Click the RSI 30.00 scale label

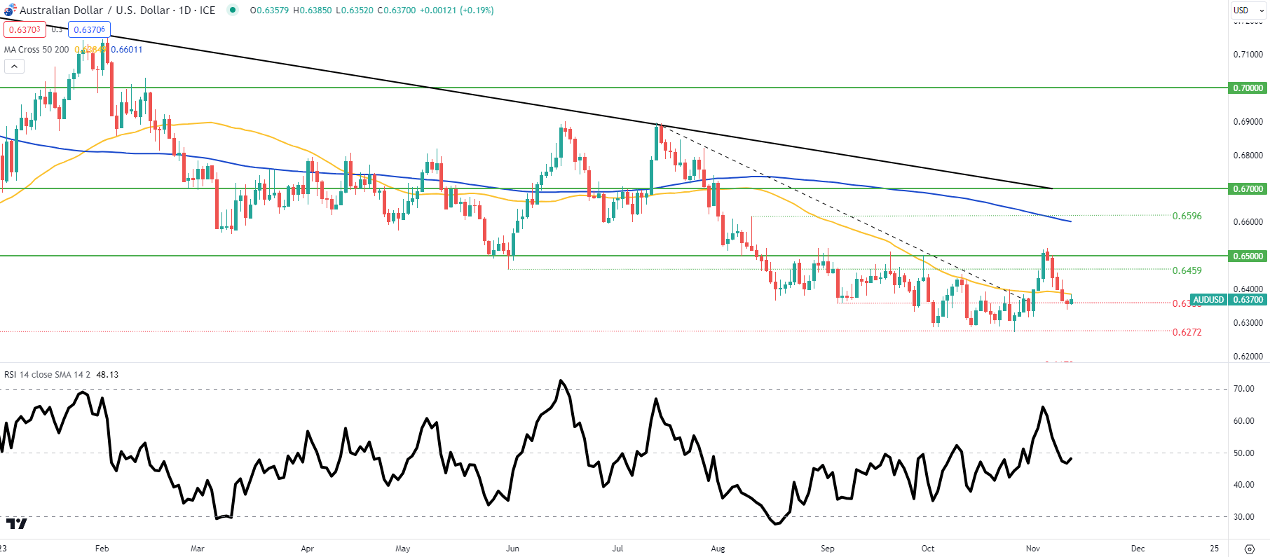(x=1244, y=517)
